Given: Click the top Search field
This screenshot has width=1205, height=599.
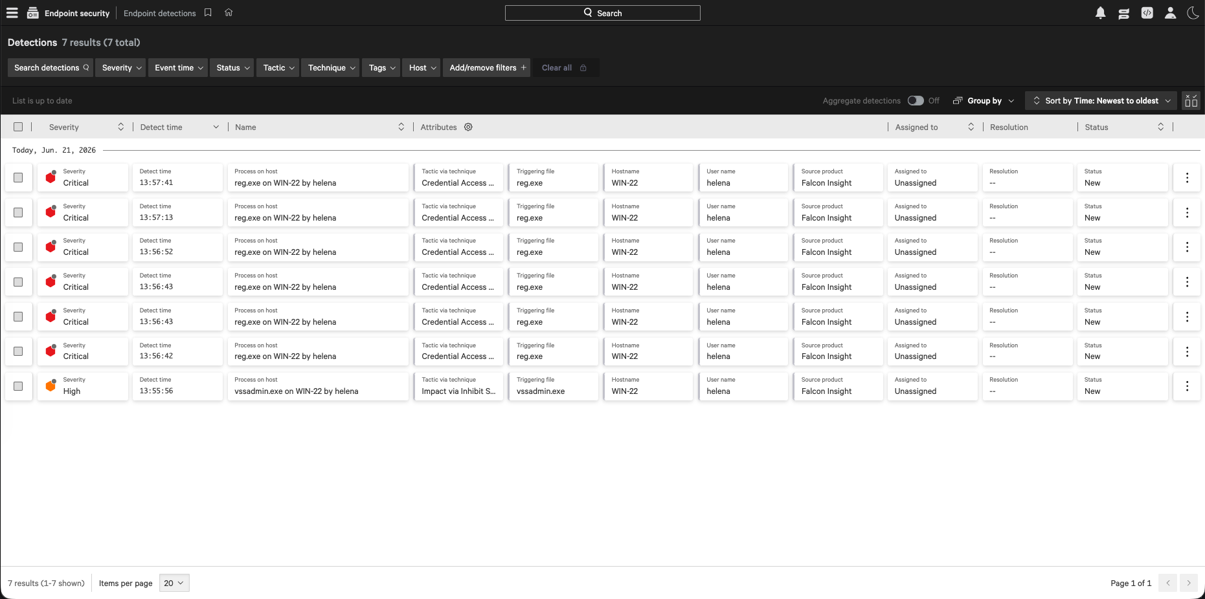Looking at the screenshot, I should (602, 13).
